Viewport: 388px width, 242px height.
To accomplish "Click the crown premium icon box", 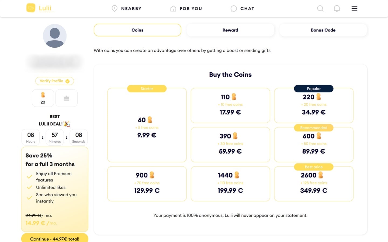I will (x=67, y=98).
